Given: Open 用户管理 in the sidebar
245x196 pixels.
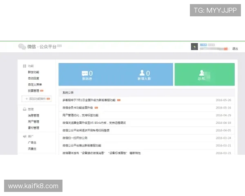Looking at the screenshot, I should (x=33, y=122).
